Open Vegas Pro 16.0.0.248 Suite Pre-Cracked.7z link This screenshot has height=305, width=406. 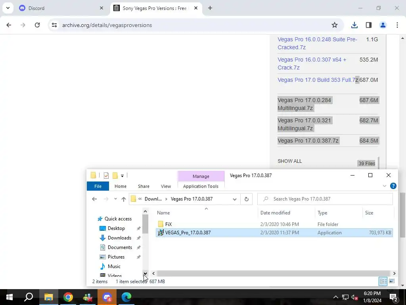point(317,43)
